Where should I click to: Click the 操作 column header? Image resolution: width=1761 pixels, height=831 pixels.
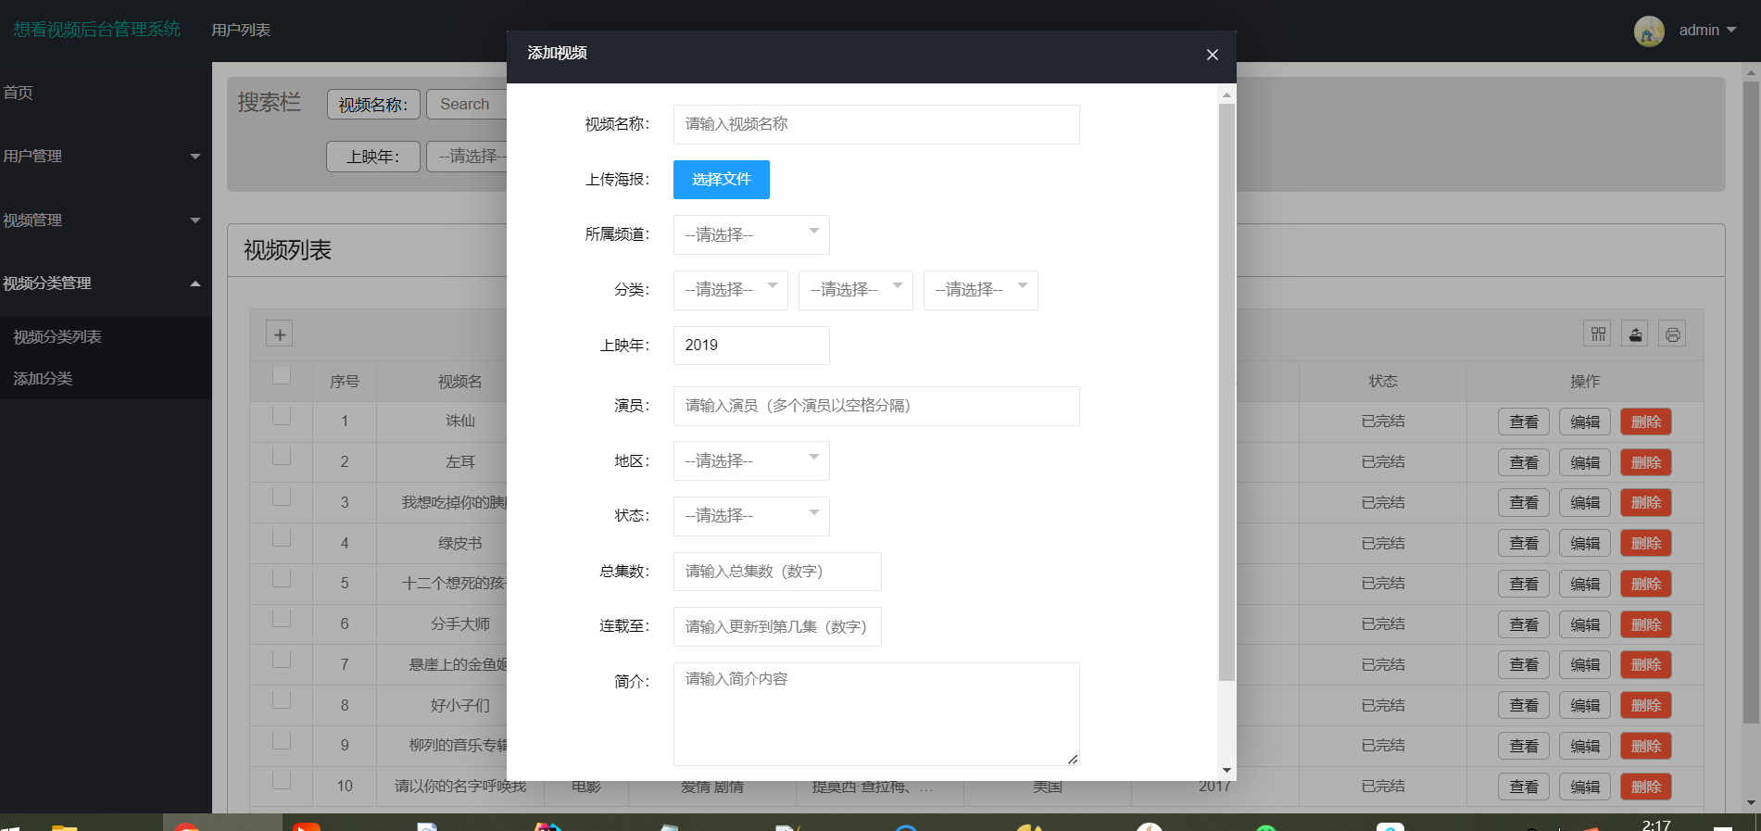click(x=1585, y=381)
